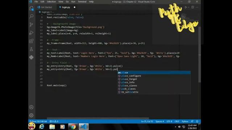This screenshot has width=232, height=130.
Task: Open the View menu
Action: tap(61, 1)
